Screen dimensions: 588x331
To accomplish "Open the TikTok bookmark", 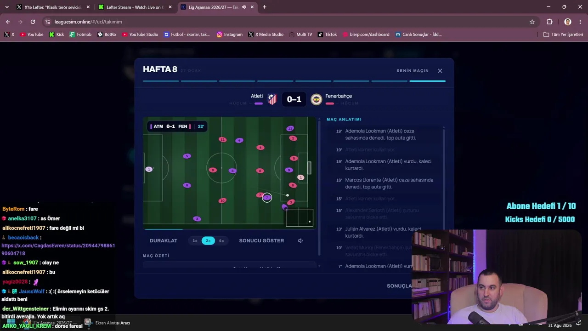I will [x=327, y=34].
